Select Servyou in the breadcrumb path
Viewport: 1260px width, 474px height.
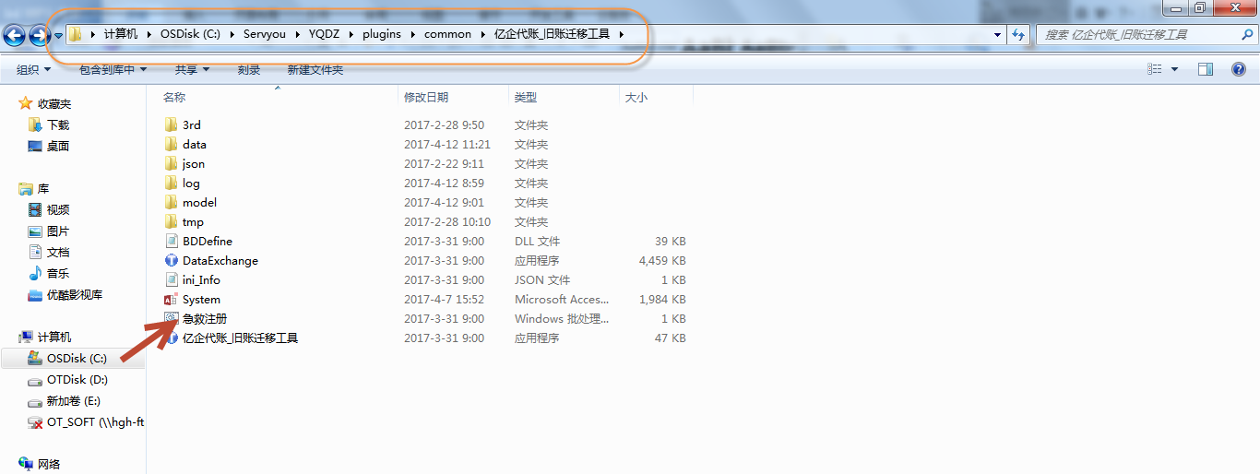[265, 34]
